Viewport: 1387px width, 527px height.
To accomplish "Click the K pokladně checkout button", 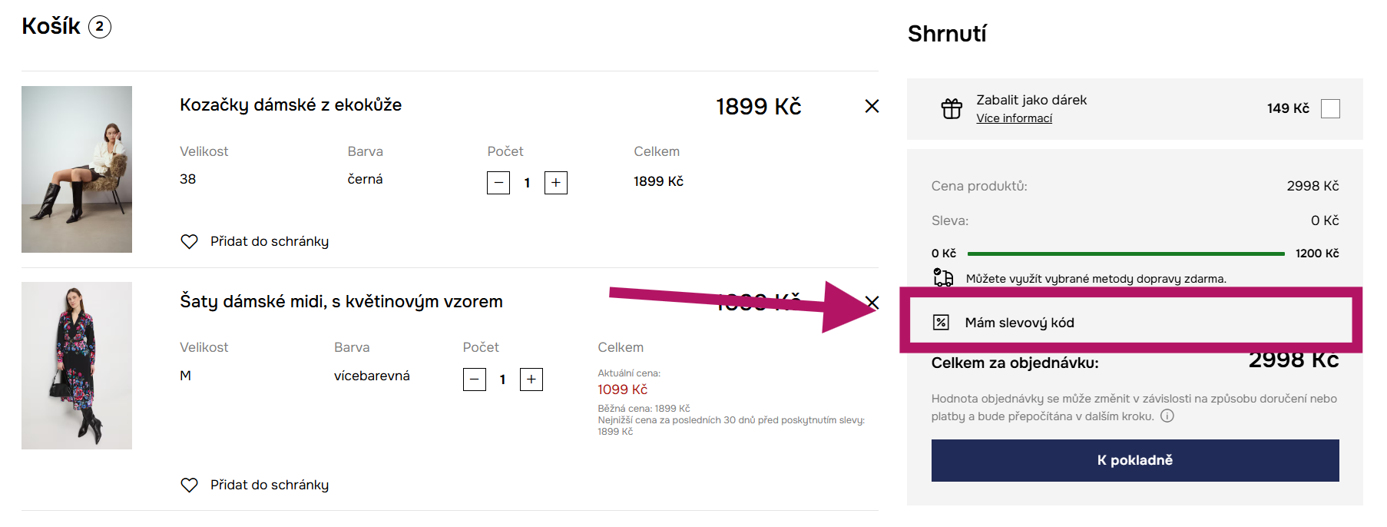I will (x=1134, y=460).
